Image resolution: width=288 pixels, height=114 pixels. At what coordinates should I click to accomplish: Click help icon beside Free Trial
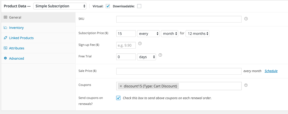(160, 55)
